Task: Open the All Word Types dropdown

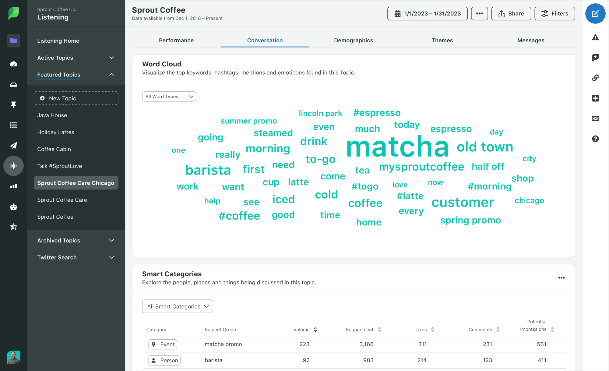Action: 169,96
